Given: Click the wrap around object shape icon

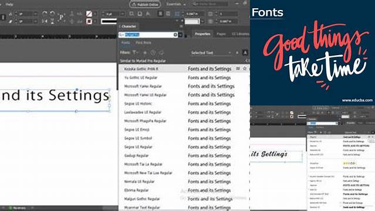Looking at the screenshot, I should 148,14.
